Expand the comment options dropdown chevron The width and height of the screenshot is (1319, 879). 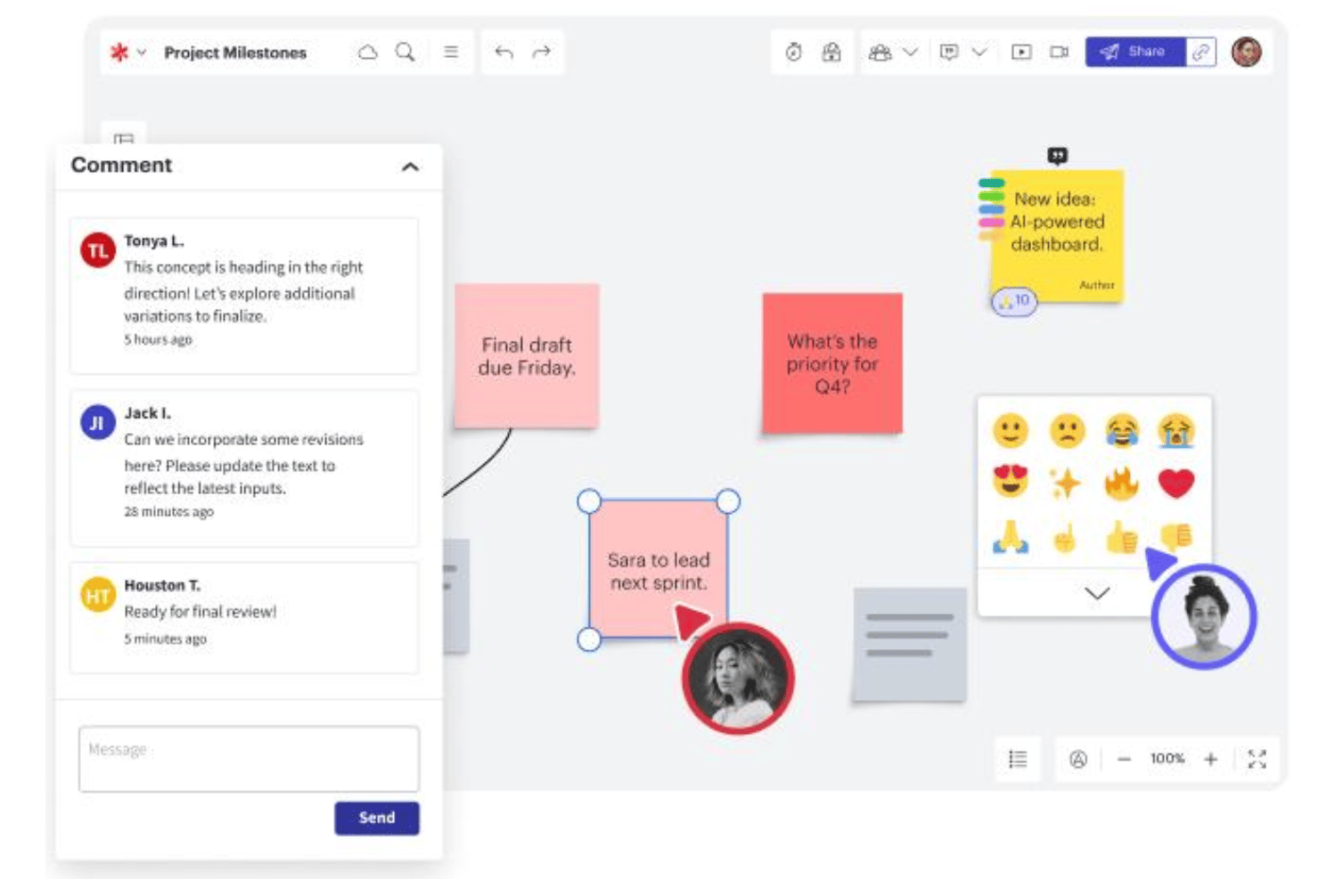(979, 53)
